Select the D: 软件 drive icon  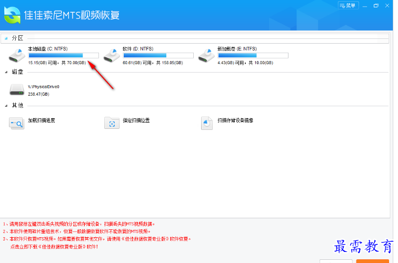tap(112, 56)
